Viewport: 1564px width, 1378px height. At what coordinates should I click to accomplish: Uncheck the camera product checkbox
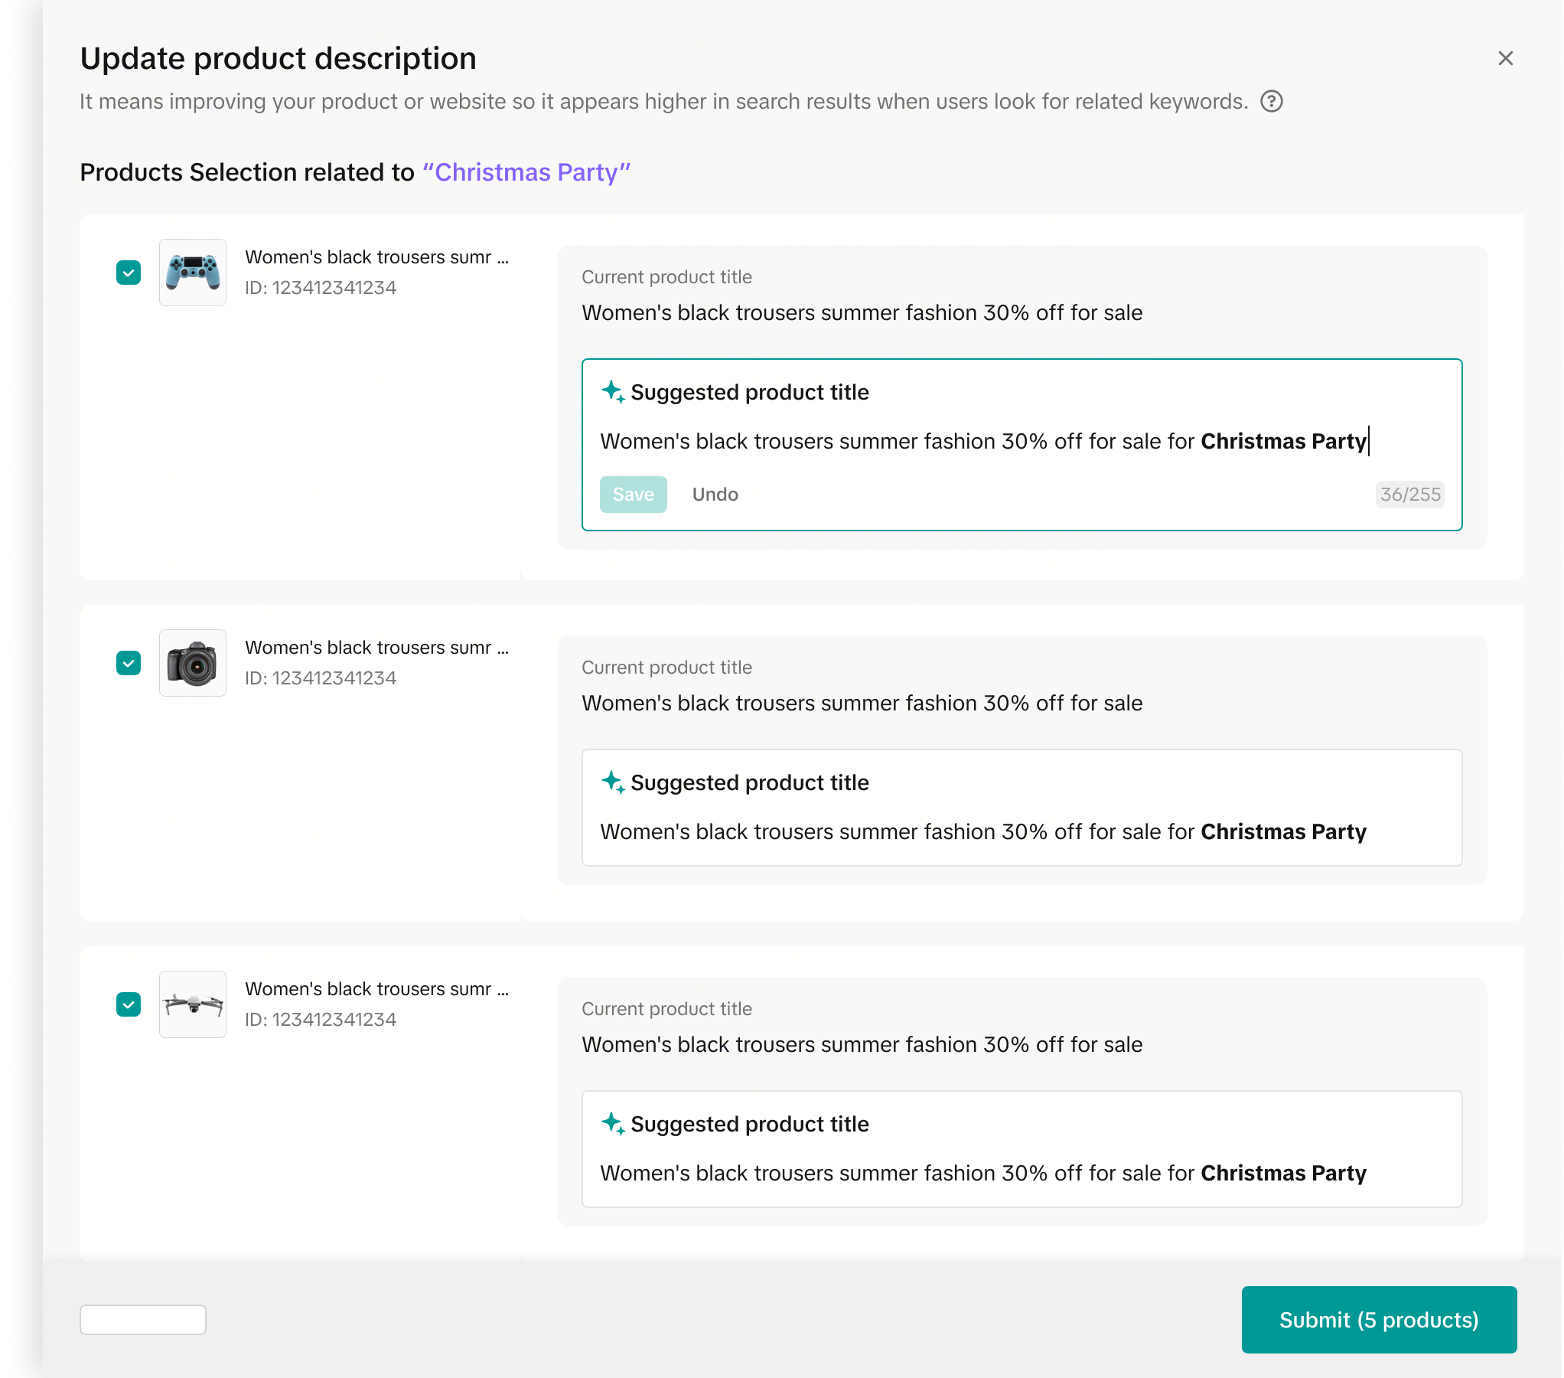tap(129, 663)
